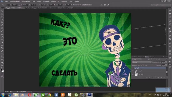The image size is (172, 97).
Task: Open Google Chrome from the taskbar
Action: [x=49, y=95]
